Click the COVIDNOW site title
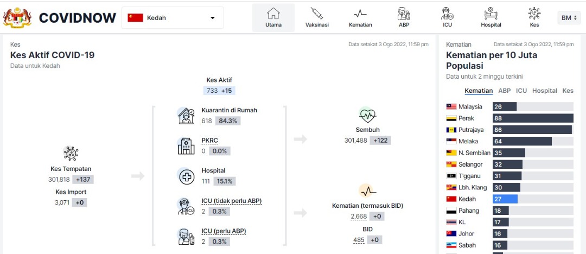586x254 pixels. point(78,18)
